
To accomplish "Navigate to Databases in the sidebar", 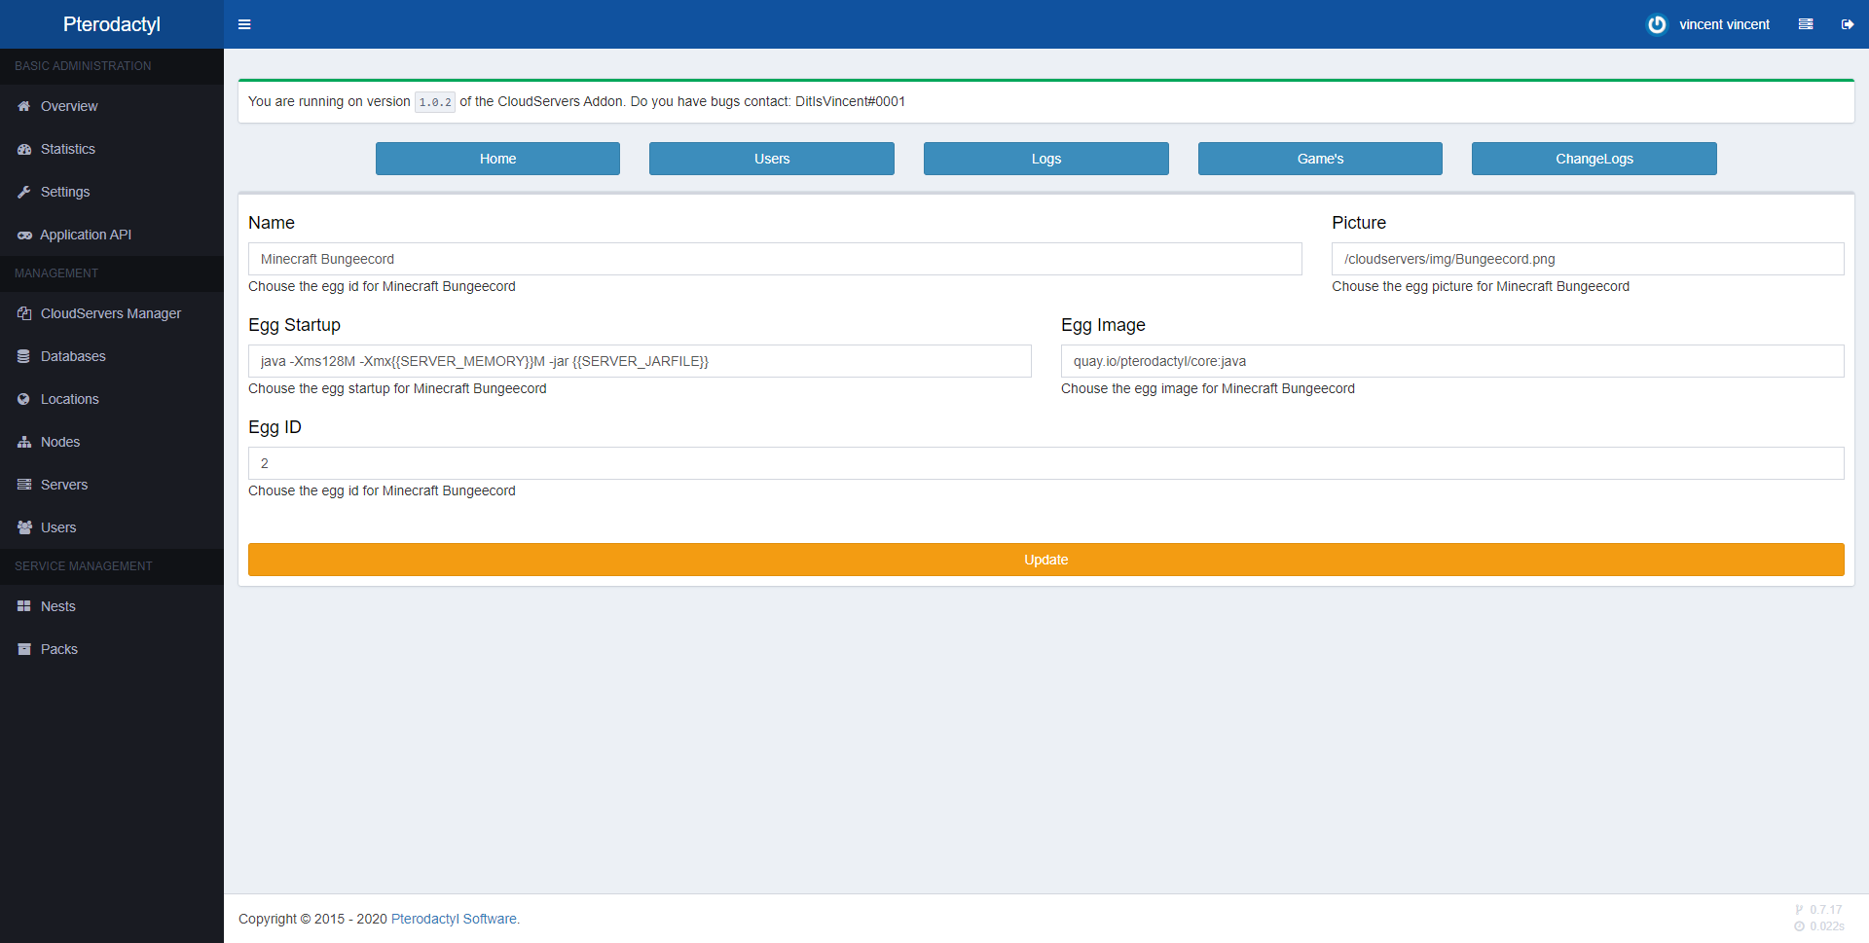I will click(x=73, y=356).
